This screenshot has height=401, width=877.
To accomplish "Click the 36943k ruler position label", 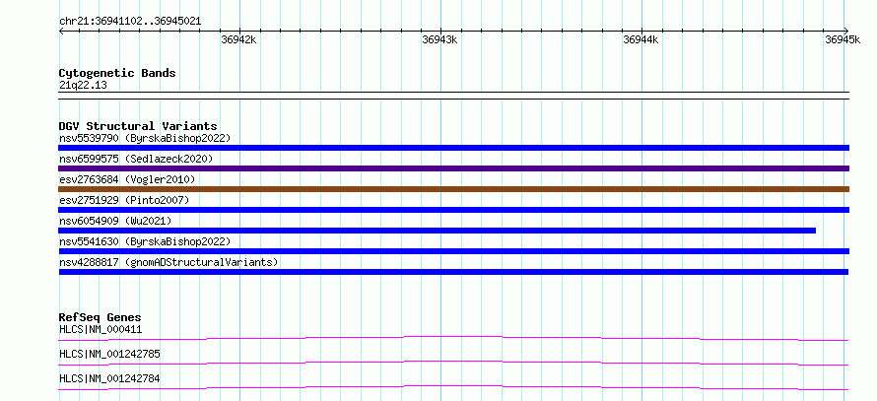I will point(439,39).
